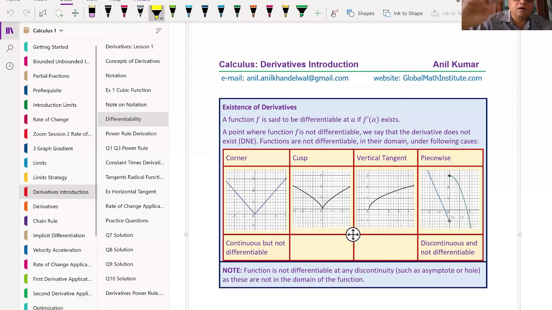Pick the light green pen after highlighter

click(x=172, y=12)
